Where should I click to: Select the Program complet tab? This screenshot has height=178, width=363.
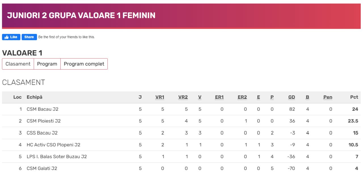84,64
